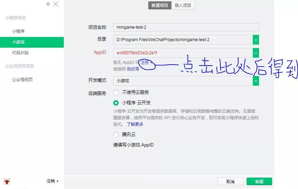The width and height of the screenshot is (298, 189).
Task: Switch to the 新建项目 tab
Action: 160,5
